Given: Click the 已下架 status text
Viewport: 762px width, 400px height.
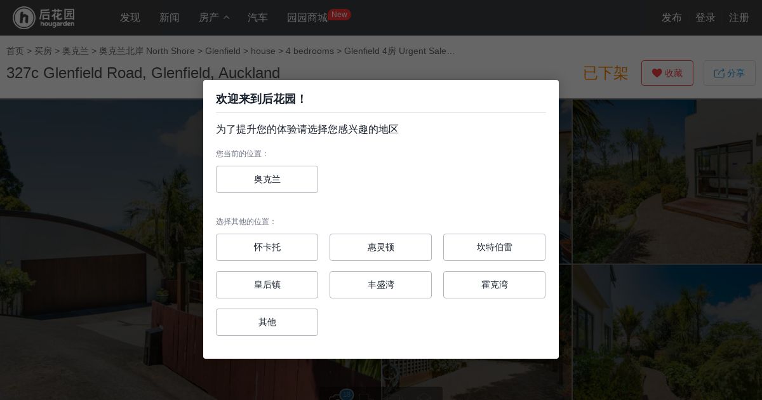Looking at the screenshot, I should coord(605,73).
